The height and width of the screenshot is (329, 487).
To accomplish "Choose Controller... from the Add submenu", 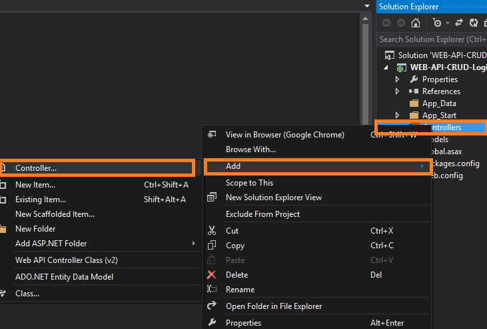I will click(36, 168).
